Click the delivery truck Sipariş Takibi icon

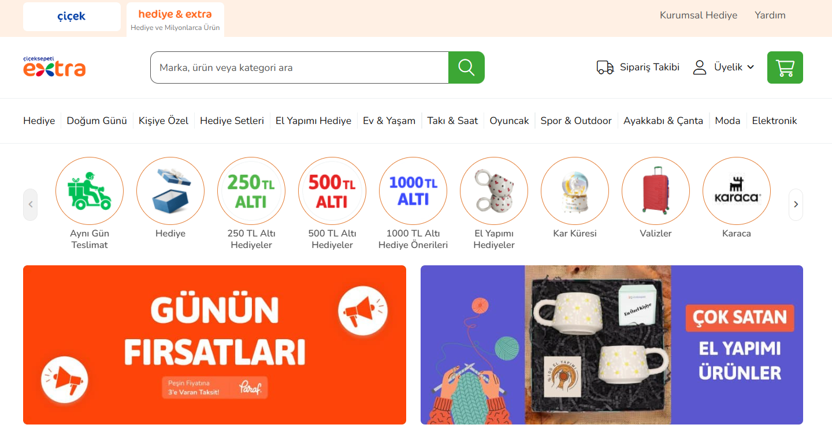pos(605,67)
